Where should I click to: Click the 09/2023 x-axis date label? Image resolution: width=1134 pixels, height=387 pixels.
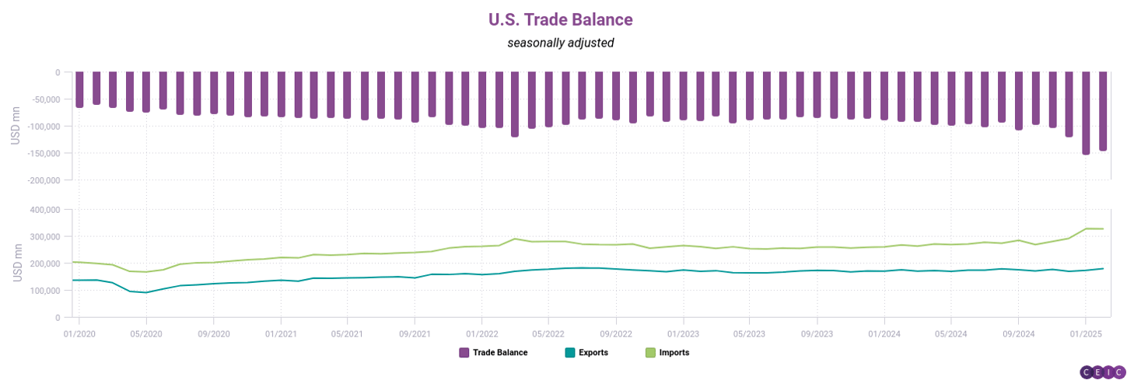817,333
